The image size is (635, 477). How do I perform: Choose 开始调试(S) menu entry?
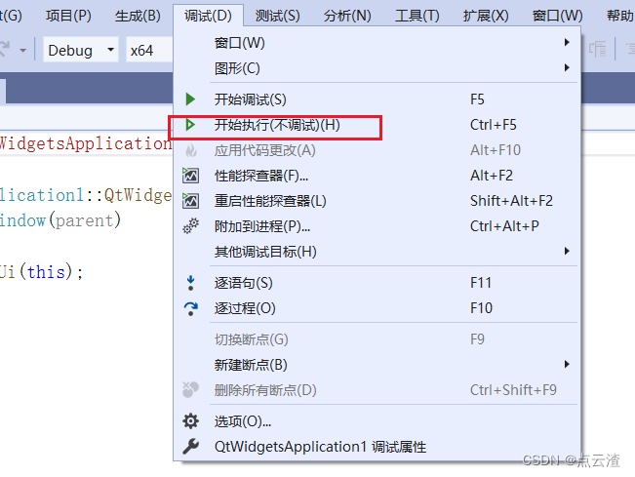click(x=377, y=99)
